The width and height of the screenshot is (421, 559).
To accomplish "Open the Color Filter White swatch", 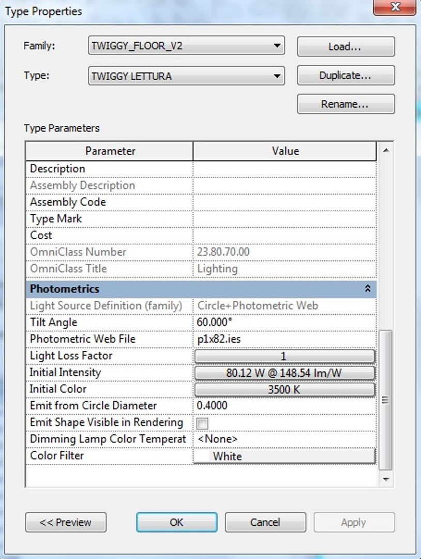I will click(x=284, y=456).
